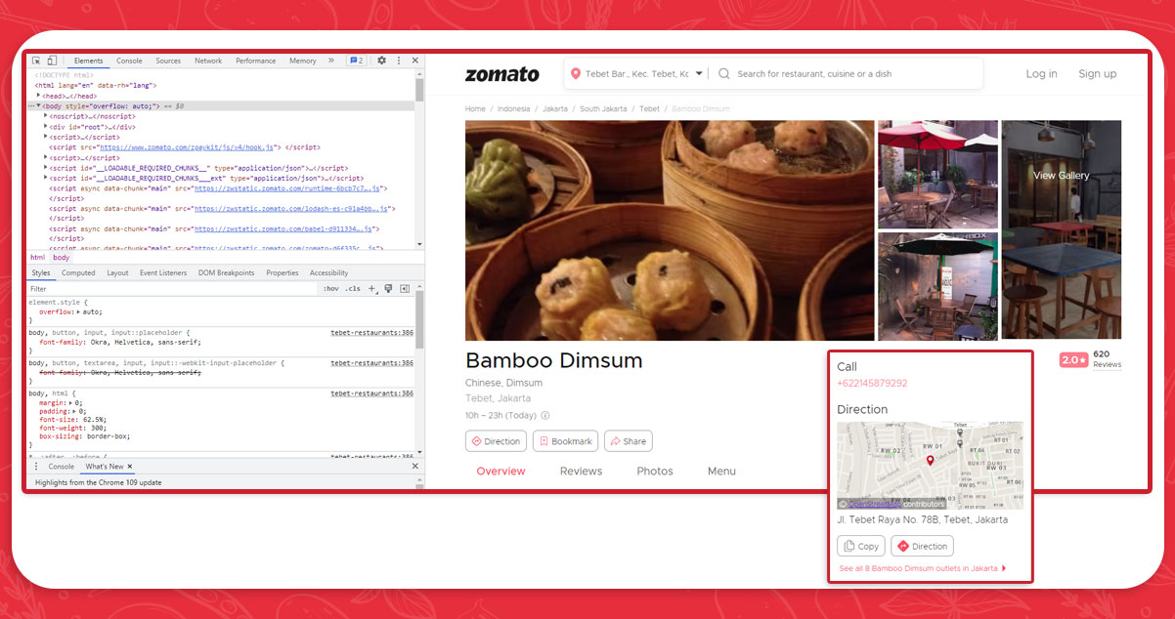Click the info icon beside opening hours
This screenshot has height=619, width=1175.
545,415
